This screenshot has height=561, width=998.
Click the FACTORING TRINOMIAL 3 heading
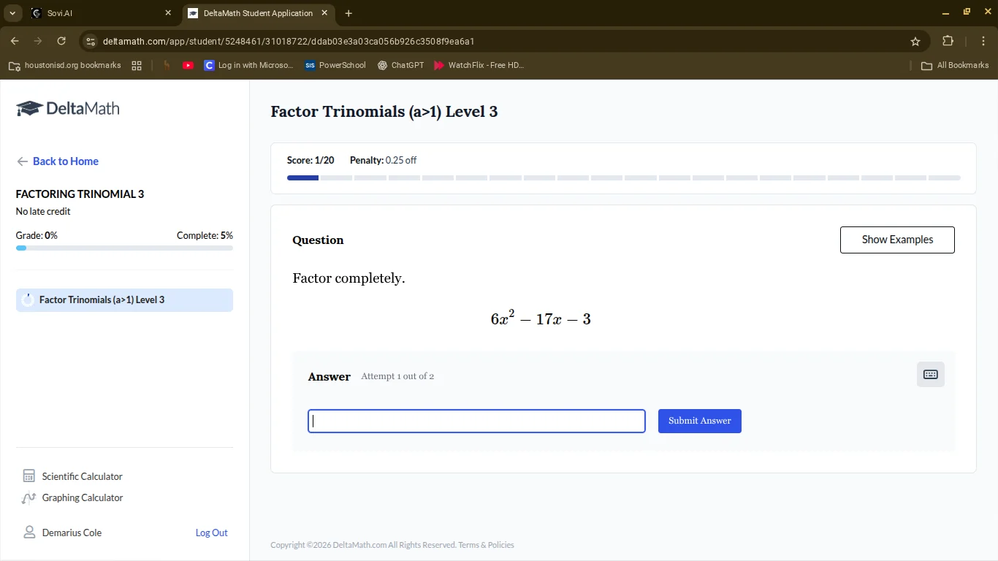click(80, 194)
